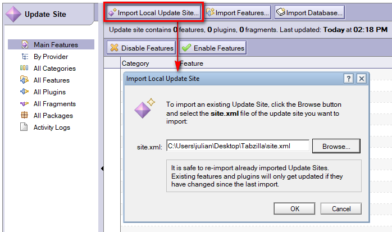Viewport: 392px width, 232px height.
Task: Click the Browse button for site.xml
Action: point(336,147)
